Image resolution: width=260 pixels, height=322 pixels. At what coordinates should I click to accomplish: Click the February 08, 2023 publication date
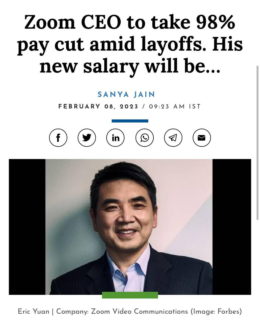pyautogui.click(x=98, y=106)
